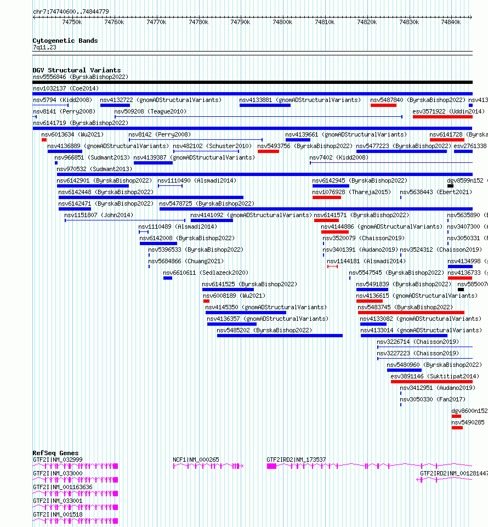This screenshot has width=488, height=527.
Task: Click nsv3050330 (Fan2017) label
Action: point(433,399)
